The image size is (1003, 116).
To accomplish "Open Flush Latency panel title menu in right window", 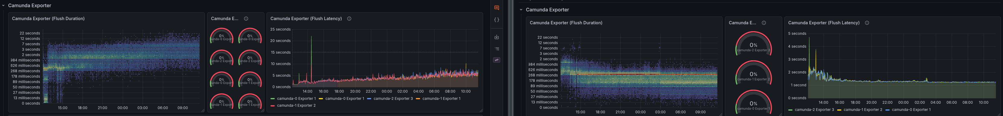I will click(x=824, y=23).
